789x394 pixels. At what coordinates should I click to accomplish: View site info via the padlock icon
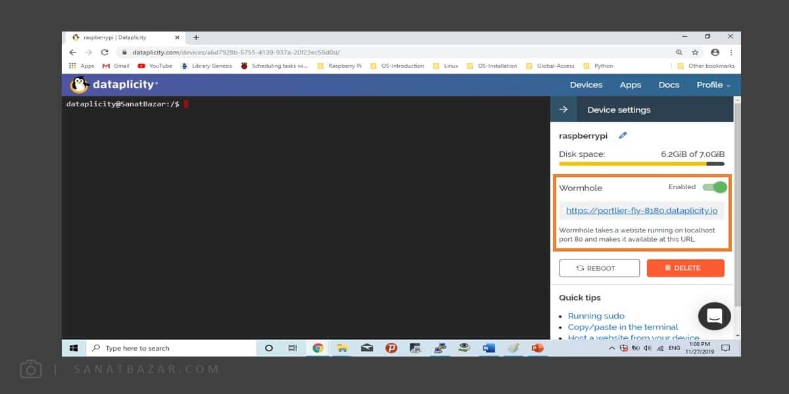coord(123,53)
